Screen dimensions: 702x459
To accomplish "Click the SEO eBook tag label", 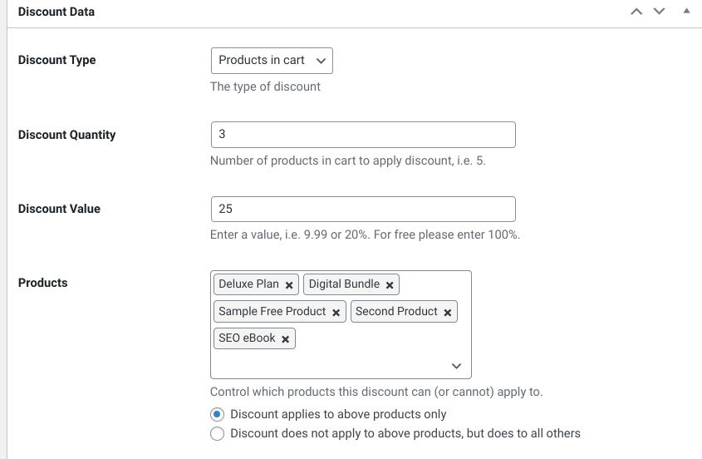I will pyautogui.click(x=247, y=338).
